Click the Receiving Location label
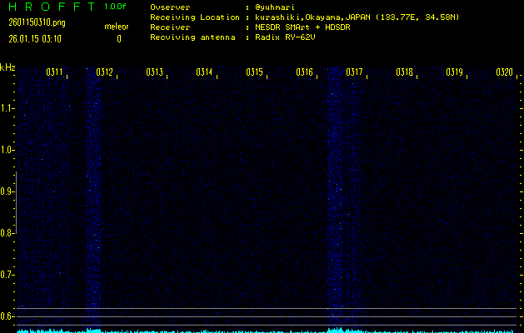 [195, 17]
